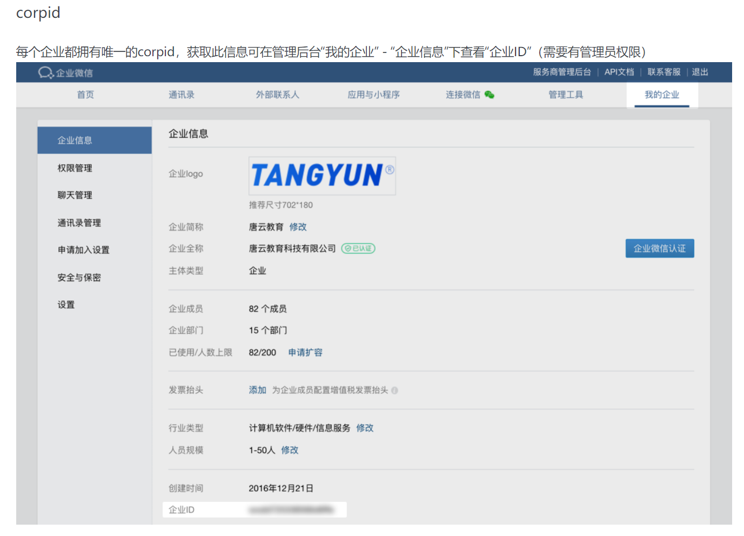Click the 15 个部门 value
744x536 pixels.
click(268, 330)
